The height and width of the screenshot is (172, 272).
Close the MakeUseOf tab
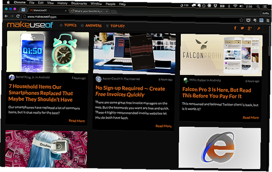click(x=66, y=11)
